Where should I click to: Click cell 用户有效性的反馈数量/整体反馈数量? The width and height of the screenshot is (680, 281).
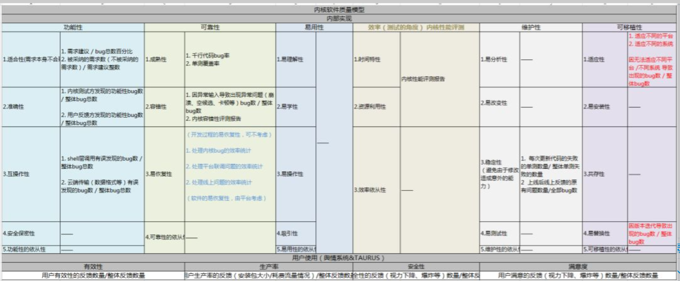[93, 275]
